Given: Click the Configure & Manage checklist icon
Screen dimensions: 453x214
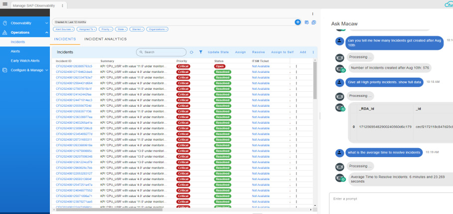Looking at the screenshot, I should [4, 70].
